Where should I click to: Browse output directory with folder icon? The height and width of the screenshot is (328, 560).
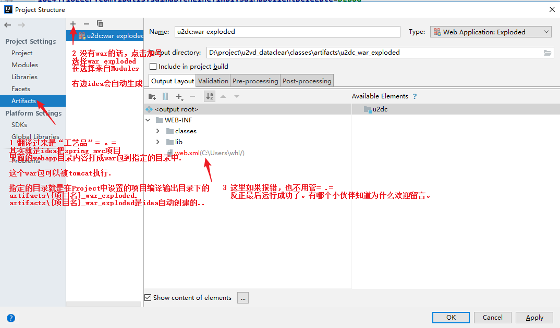click(x=548, y=52)
